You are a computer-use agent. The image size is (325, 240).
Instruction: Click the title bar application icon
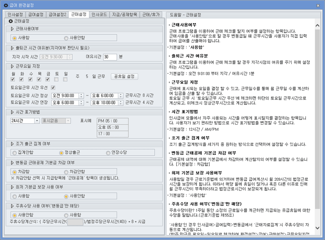click(5, 5)
